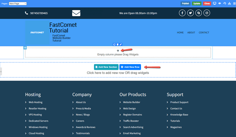Click the Instagram social icon
The width and height of the screenshot is (236, 137).
click(x=207, y=13)
